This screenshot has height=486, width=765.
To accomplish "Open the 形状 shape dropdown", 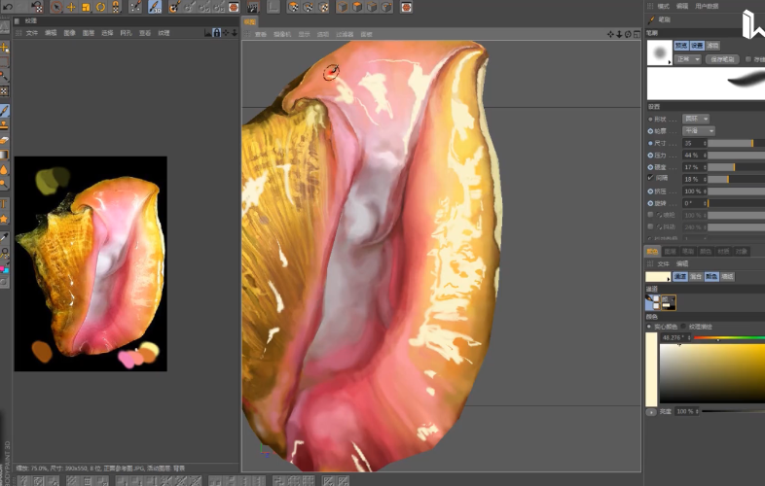I will click(x=695, y=119).
